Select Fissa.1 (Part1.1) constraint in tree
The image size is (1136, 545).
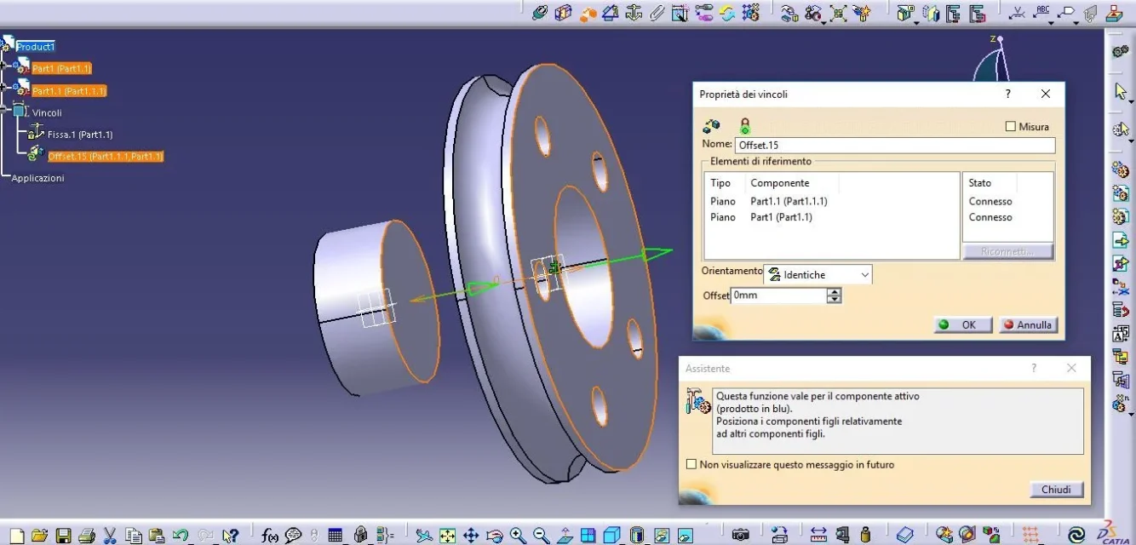(x=80, y=135)
